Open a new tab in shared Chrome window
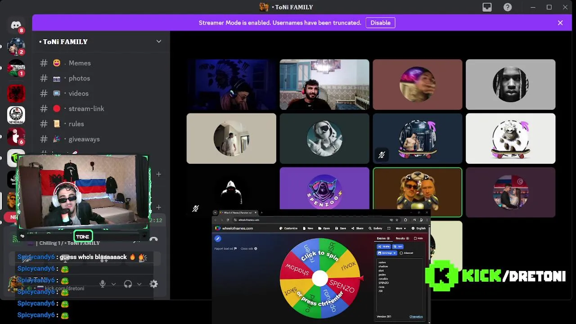The height and width of the screenshot is (324, 576). pos(261,212)
